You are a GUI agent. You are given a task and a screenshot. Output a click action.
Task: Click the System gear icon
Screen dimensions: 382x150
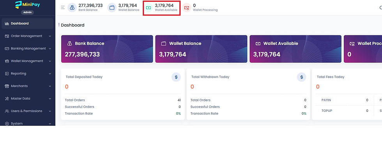pyautogui.click(x=7, y=124)
